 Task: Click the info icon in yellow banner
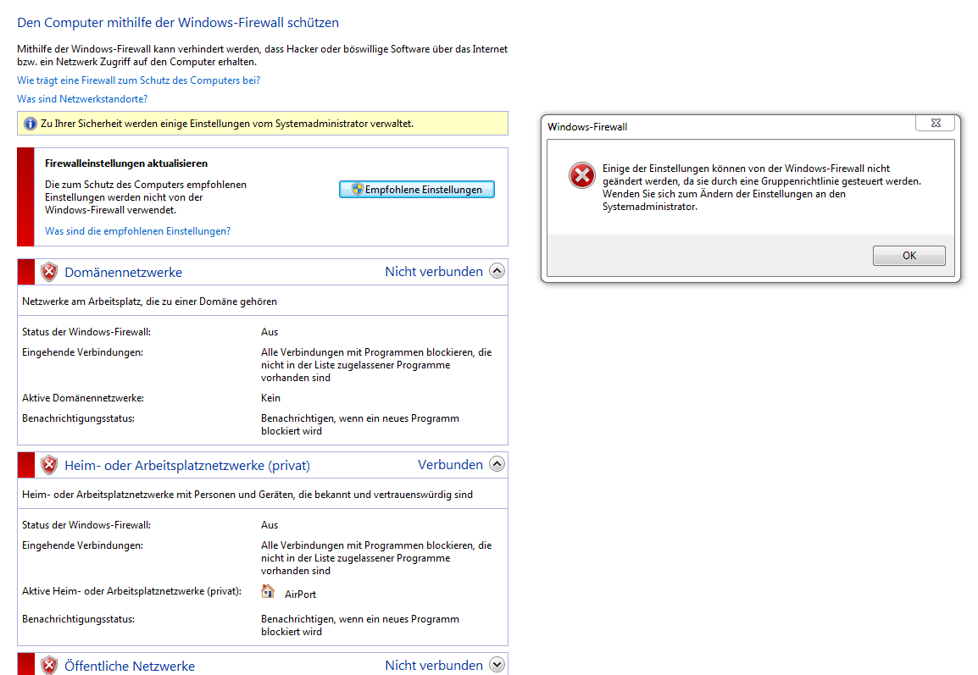coord(30,124)
